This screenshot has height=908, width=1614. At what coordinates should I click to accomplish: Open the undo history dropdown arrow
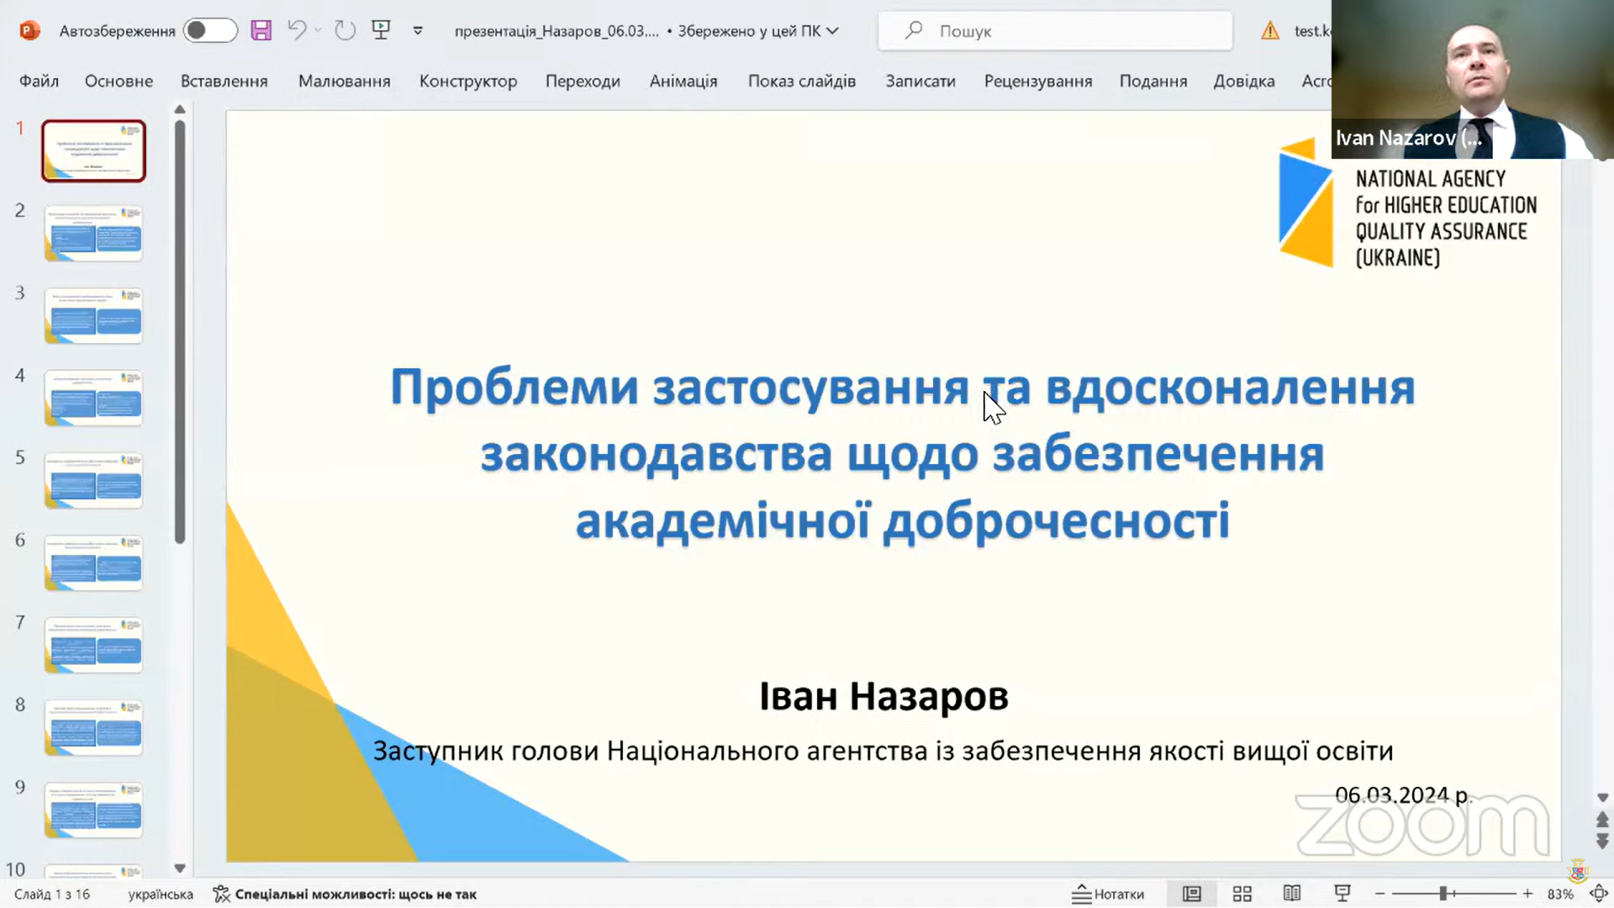pos(318,31)
